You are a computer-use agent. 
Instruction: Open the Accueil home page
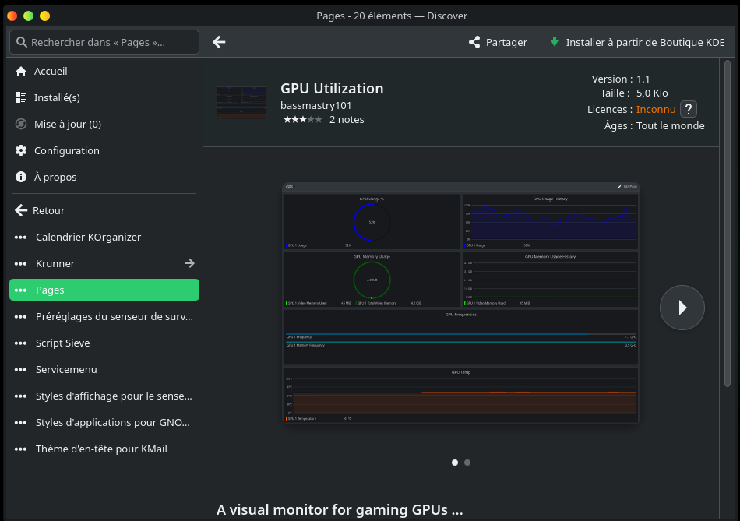point(51,71)
